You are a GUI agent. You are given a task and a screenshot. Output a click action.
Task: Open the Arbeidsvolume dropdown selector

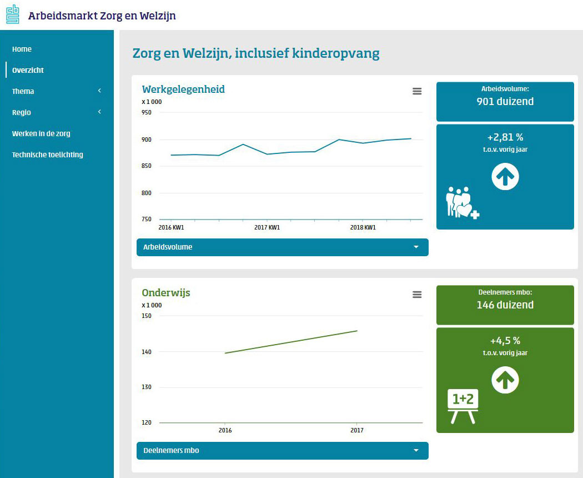pyautogui.click(x=282, y=247)
